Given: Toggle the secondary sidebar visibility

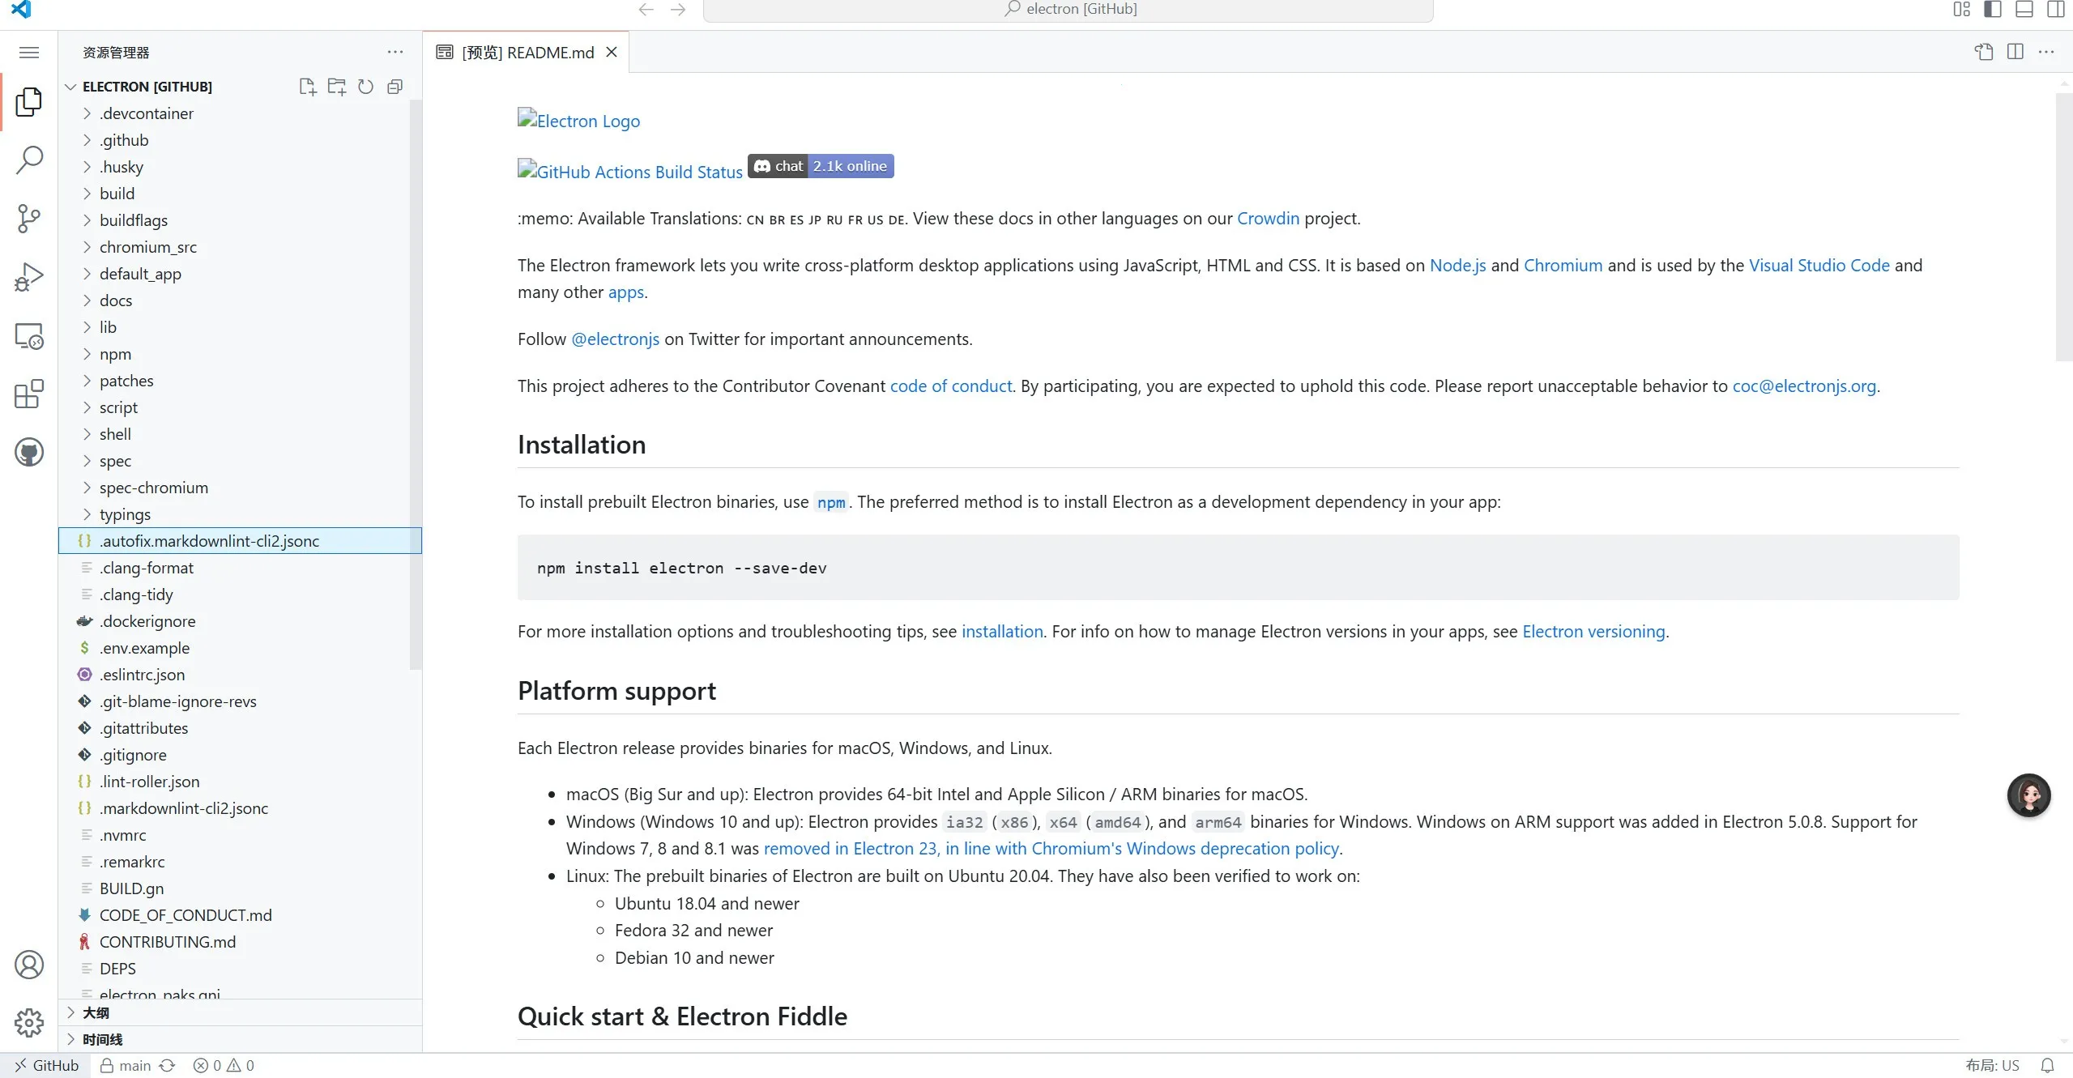Looking at the screenshot, I should [2055, 10].
